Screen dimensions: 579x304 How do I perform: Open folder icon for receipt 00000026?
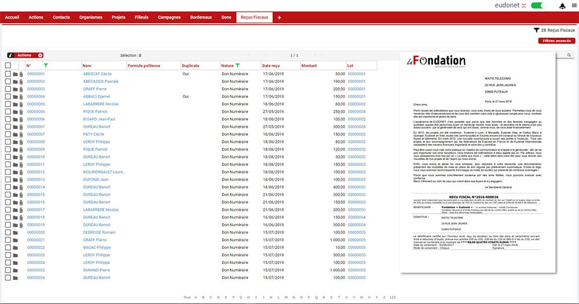[15, 278]
